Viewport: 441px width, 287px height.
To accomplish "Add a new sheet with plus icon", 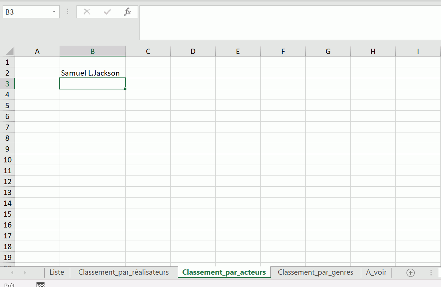I will coord(411,273).
